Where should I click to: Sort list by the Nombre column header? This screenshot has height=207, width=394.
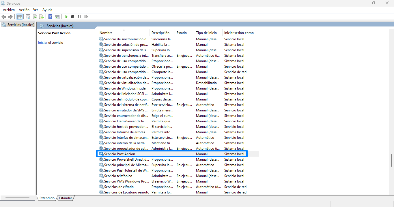(106, 33)
